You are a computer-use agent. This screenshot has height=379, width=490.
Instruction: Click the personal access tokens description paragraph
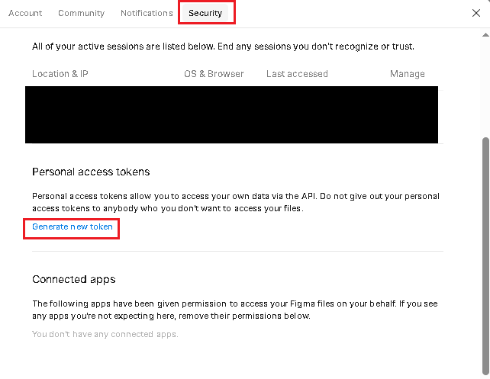coord(235,202)
